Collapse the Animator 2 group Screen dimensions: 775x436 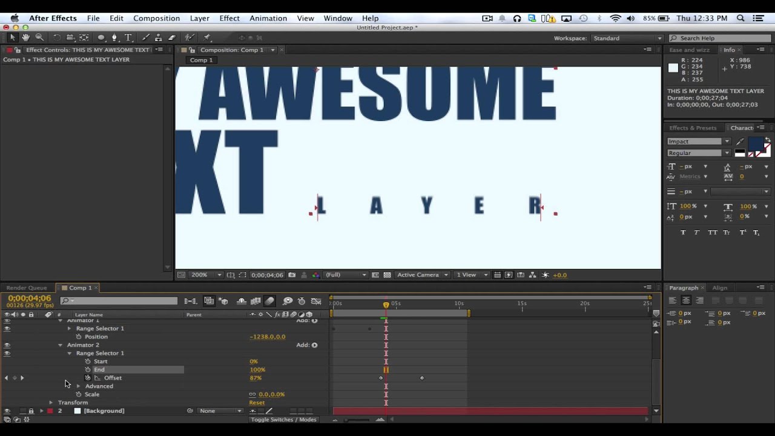[60, 345]
